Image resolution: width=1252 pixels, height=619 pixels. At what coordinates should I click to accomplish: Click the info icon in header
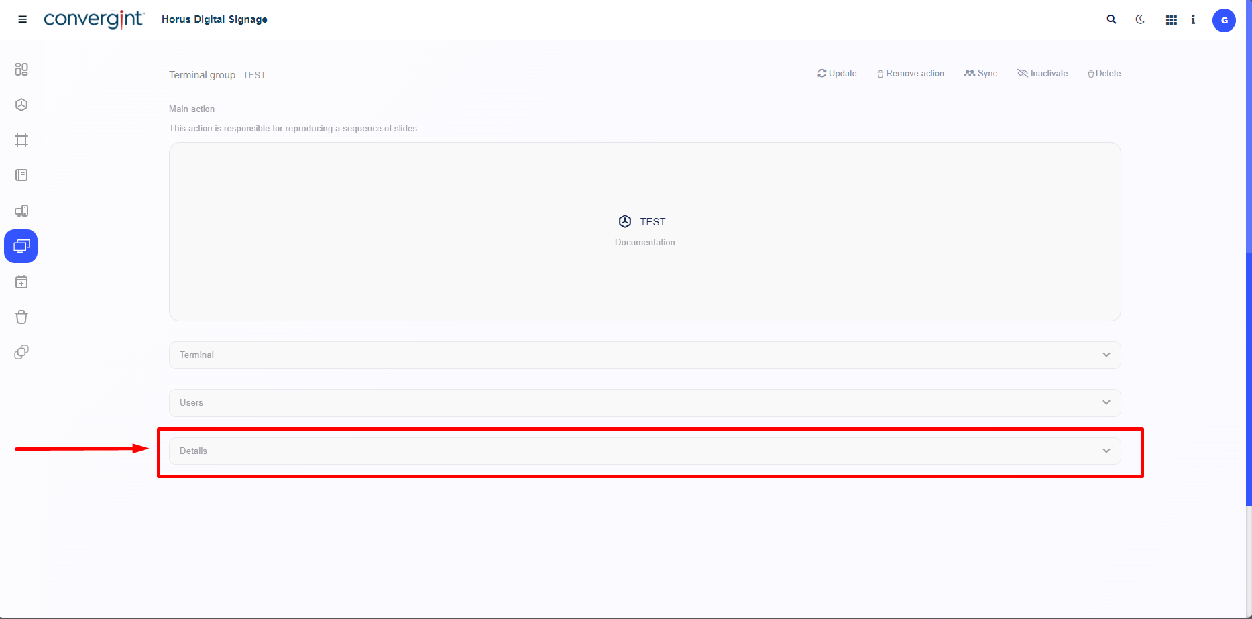point(1193,20)
